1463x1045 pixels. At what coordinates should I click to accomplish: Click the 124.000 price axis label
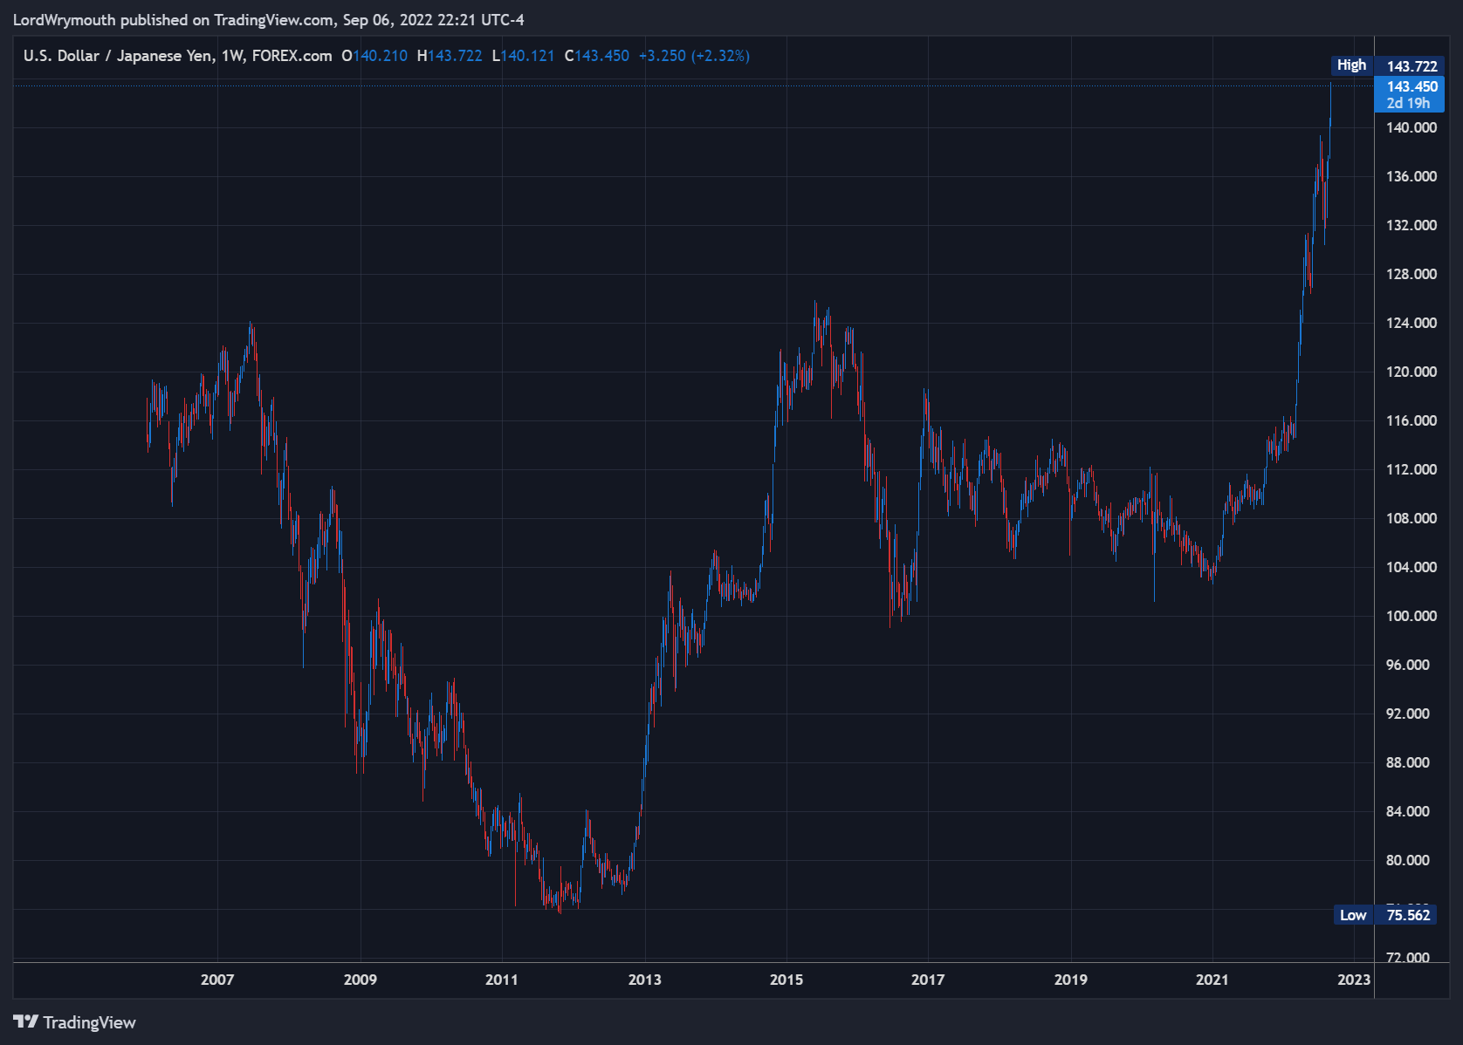click(x=1411, y=323)
